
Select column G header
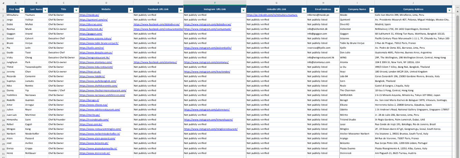coord(276,2)
